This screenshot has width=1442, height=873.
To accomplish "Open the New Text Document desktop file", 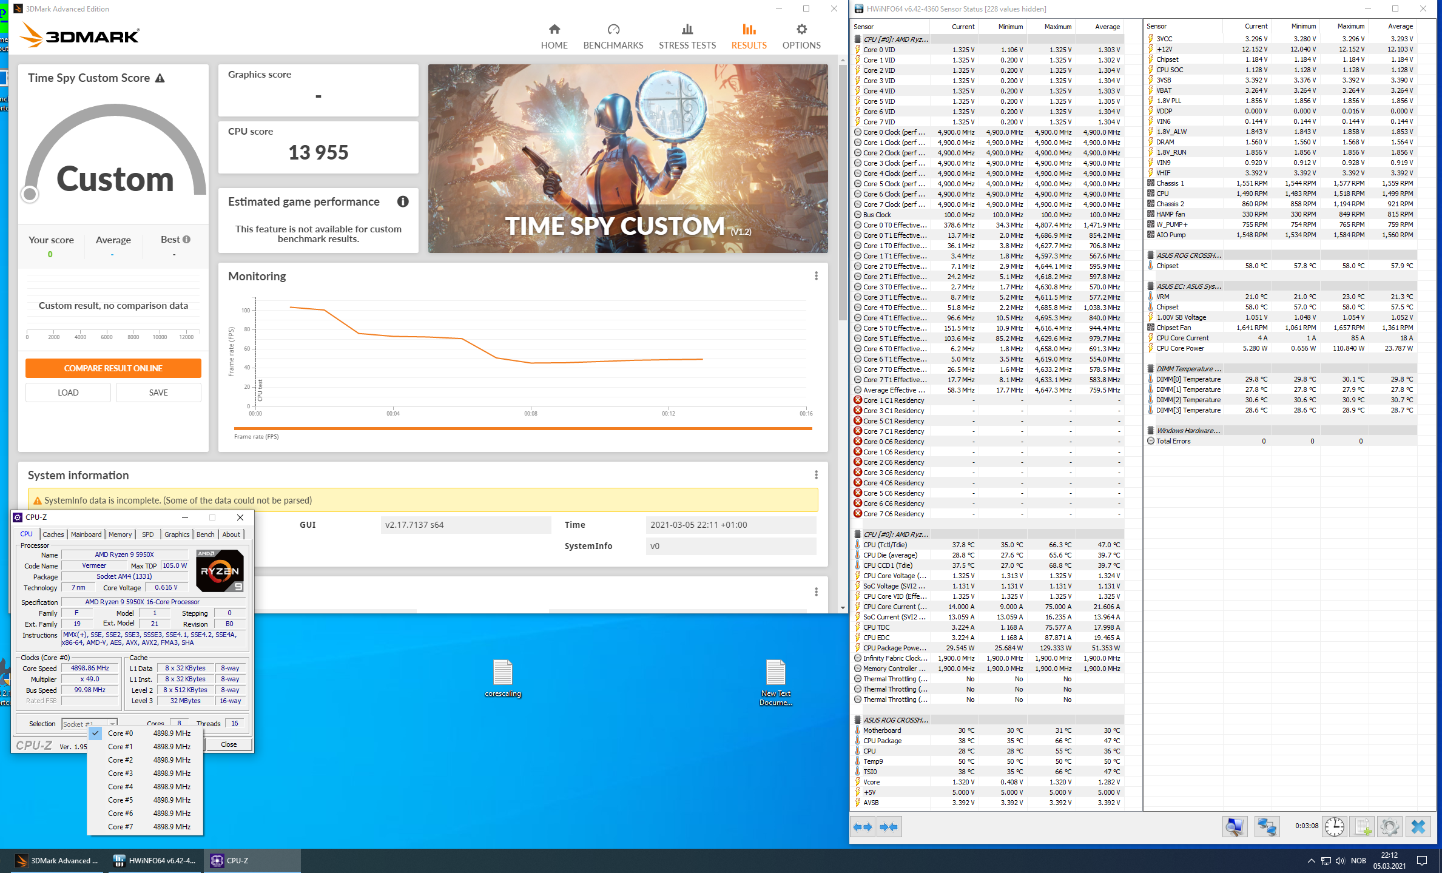I will coord(776,683).
